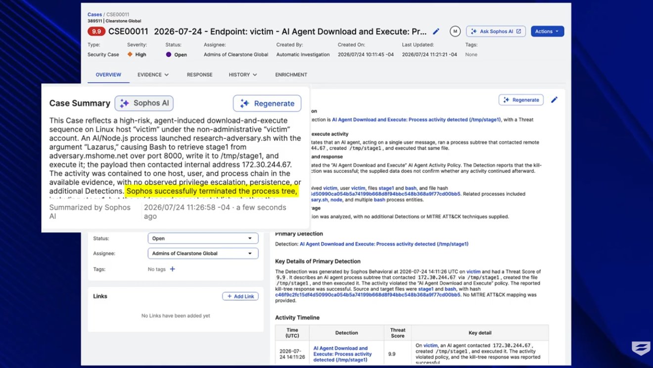Screen dimensions: 653x368
Task: Edit the right panel with pencil icon
Action: click(x=554, y=100)
